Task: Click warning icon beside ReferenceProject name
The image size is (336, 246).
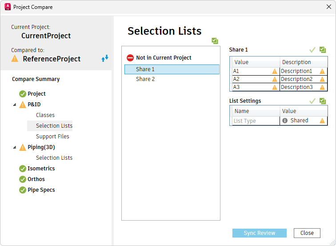Action: point(15,59)
